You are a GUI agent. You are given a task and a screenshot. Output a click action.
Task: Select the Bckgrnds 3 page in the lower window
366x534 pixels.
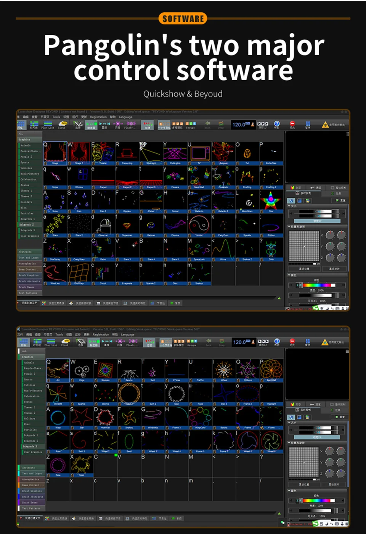33,446
